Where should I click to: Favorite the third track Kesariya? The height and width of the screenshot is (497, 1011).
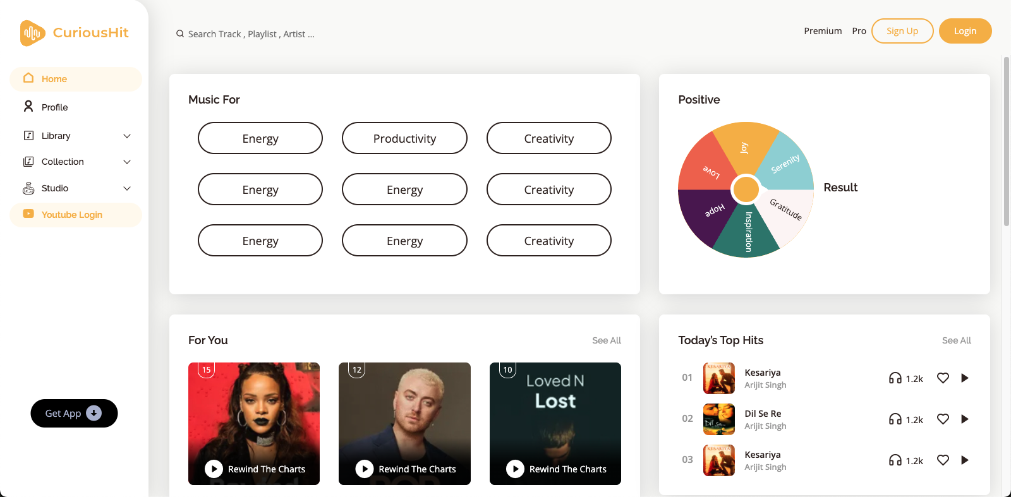tap(943, 460)
